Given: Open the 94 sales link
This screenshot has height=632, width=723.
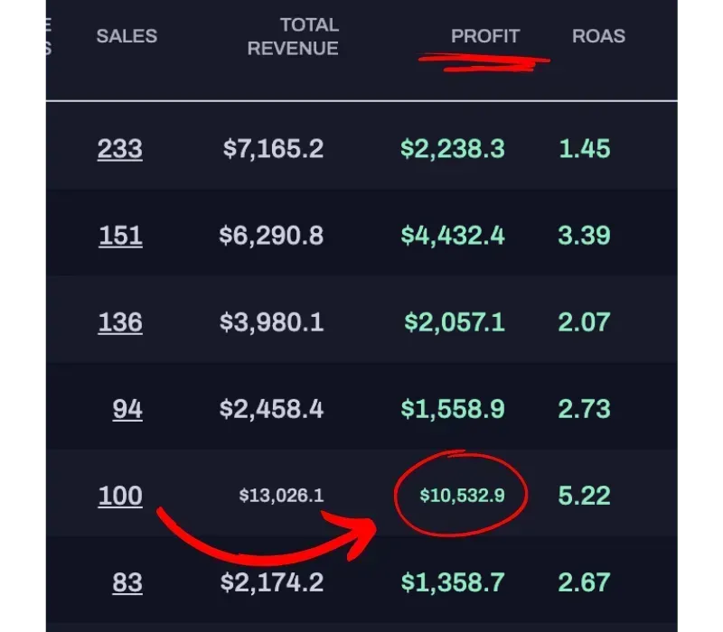Looking at the screenshot, I should [127, 409].
